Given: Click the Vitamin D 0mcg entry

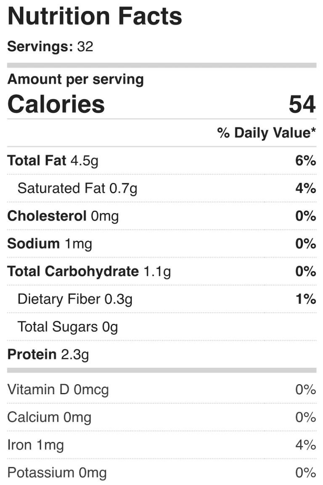Looking at the screenshot, I should tap(58, 389).
